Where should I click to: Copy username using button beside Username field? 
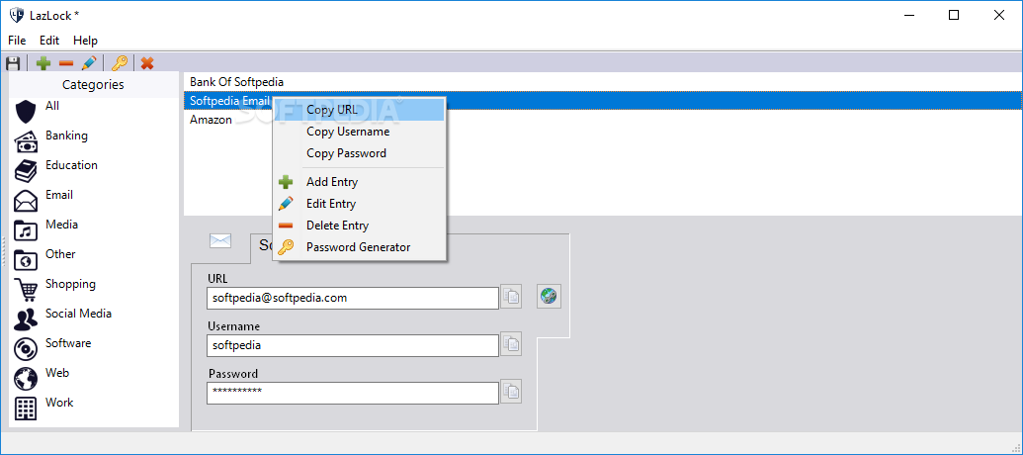(511, 344)
